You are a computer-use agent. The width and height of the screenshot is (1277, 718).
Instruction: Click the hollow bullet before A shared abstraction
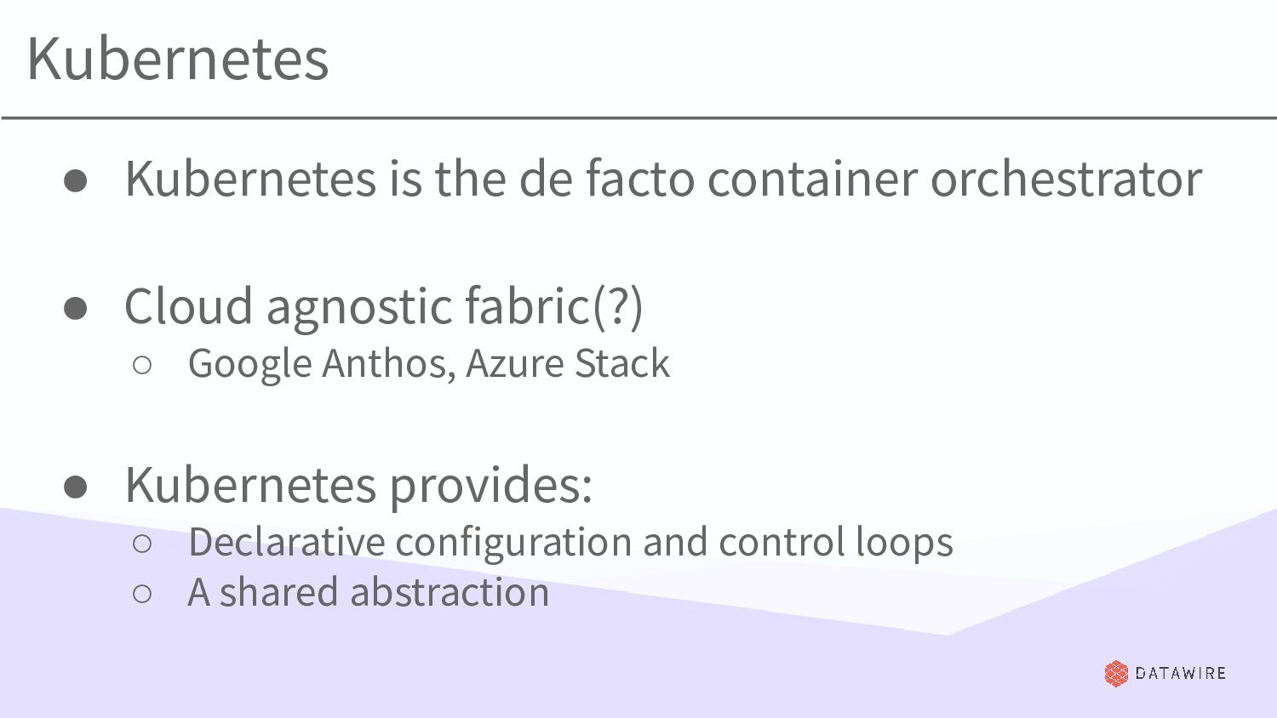coord(142,595)
